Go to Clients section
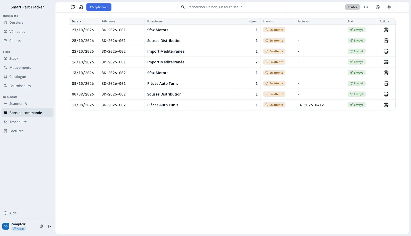Viewport: 411px width, 236px height. (x=27, y=41)
